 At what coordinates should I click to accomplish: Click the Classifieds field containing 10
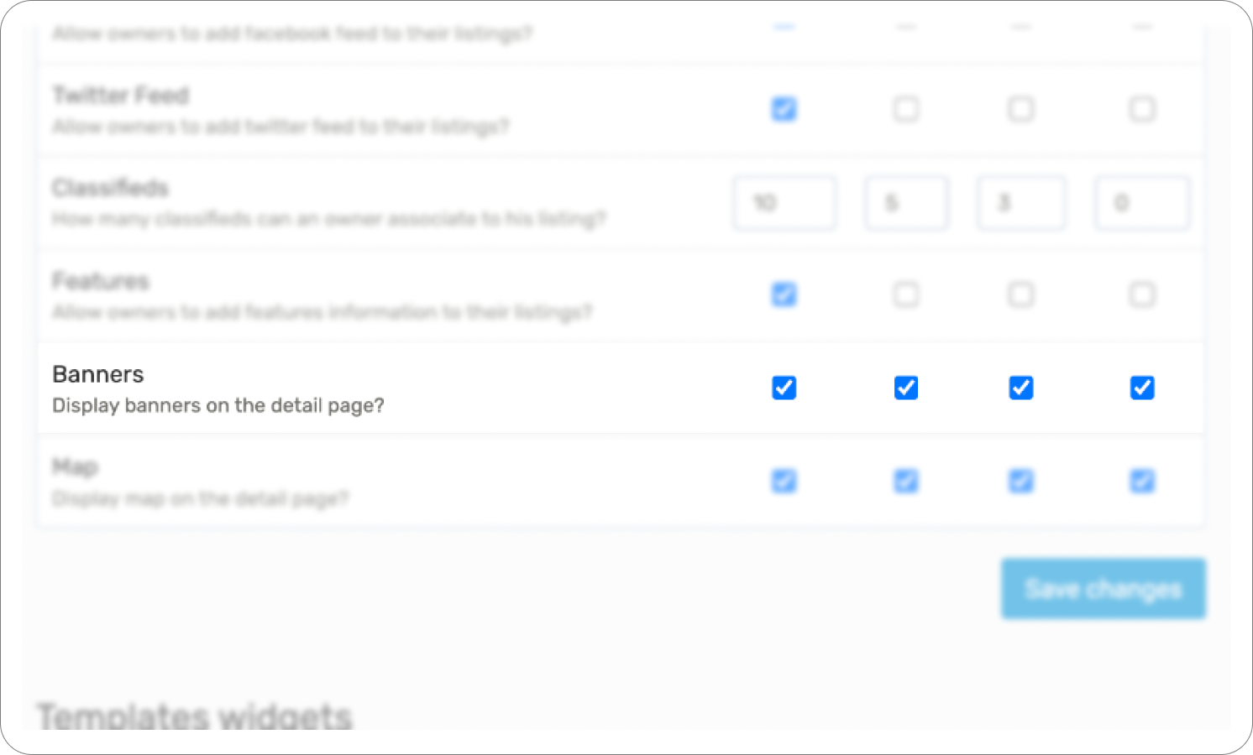coord(784,203)
